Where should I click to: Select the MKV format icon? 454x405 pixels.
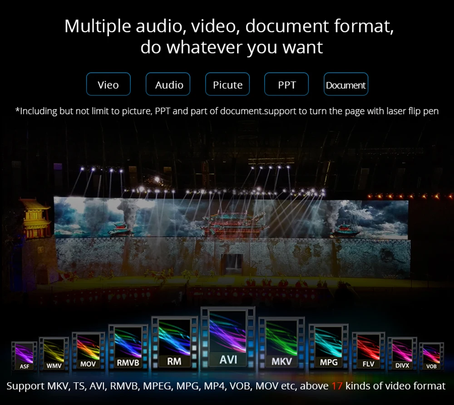281,343
